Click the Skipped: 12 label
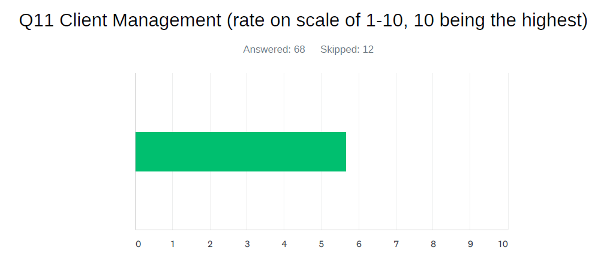This screenshot has height=265, width=607. [x=347, y=50]
